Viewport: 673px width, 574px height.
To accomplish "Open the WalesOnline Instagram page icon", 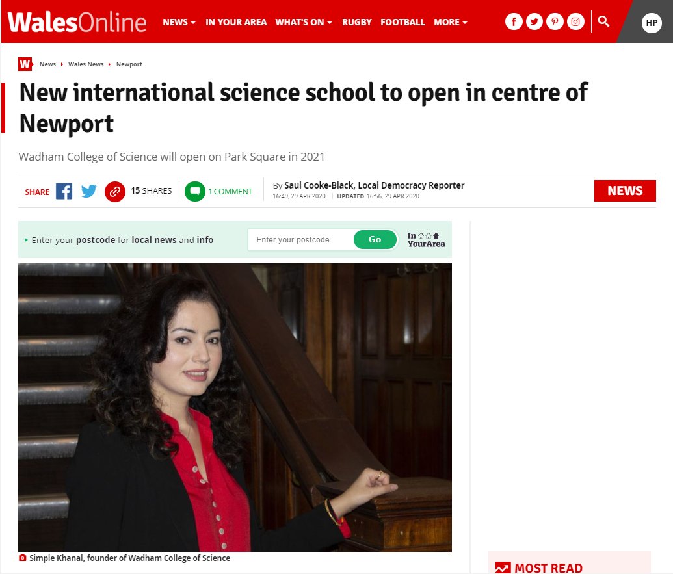I will tap(575, 21).
